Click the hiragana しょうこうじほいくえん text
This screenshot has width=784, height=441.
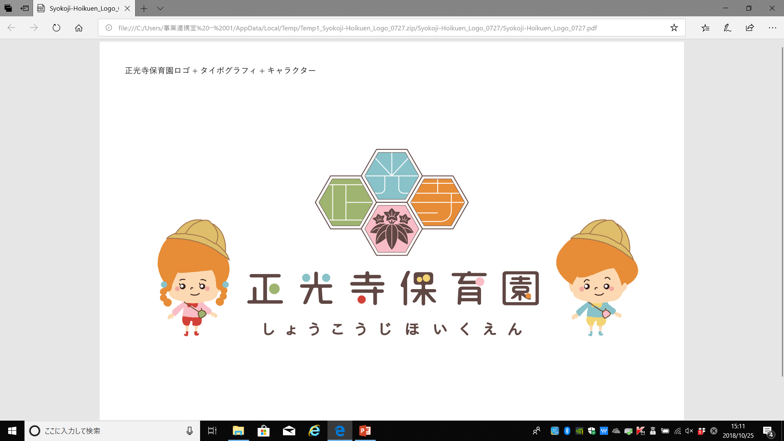click(x=392, y=329)
